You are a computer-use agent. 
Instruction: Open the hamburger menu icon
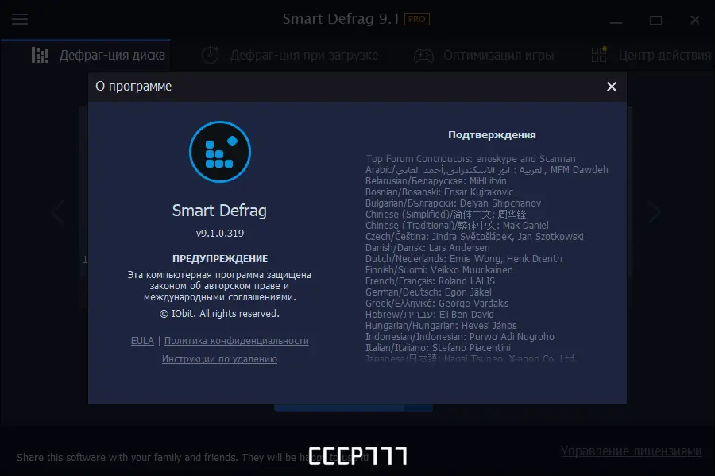tap(20, 19)
